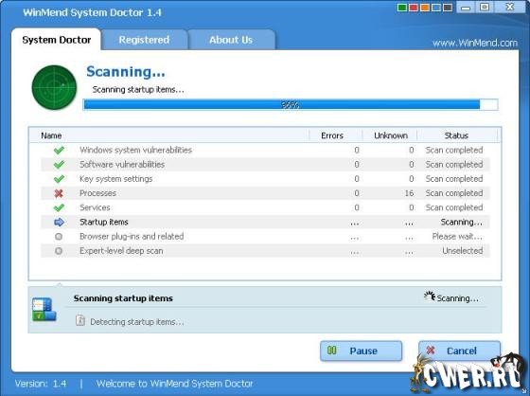Click the 16 unknown count for Processes
530x396 pixels.
(409, 193)
